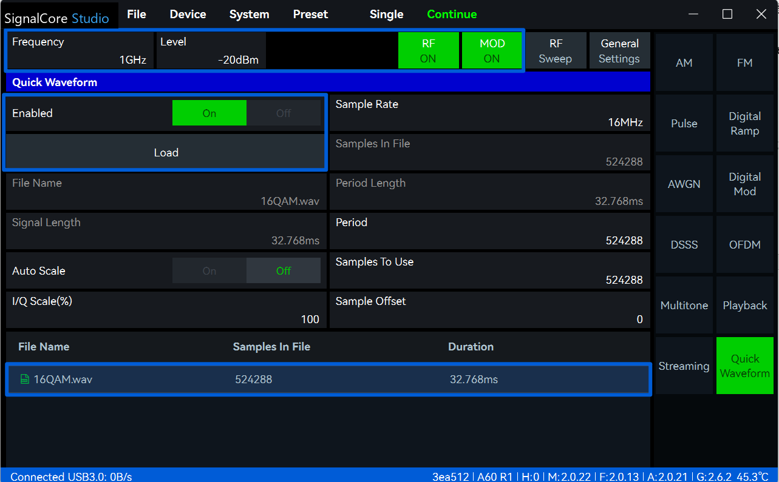The image size is (779, 482).
Task: Click the Quick Waveform blue title bar
Action: coord(328,82)
